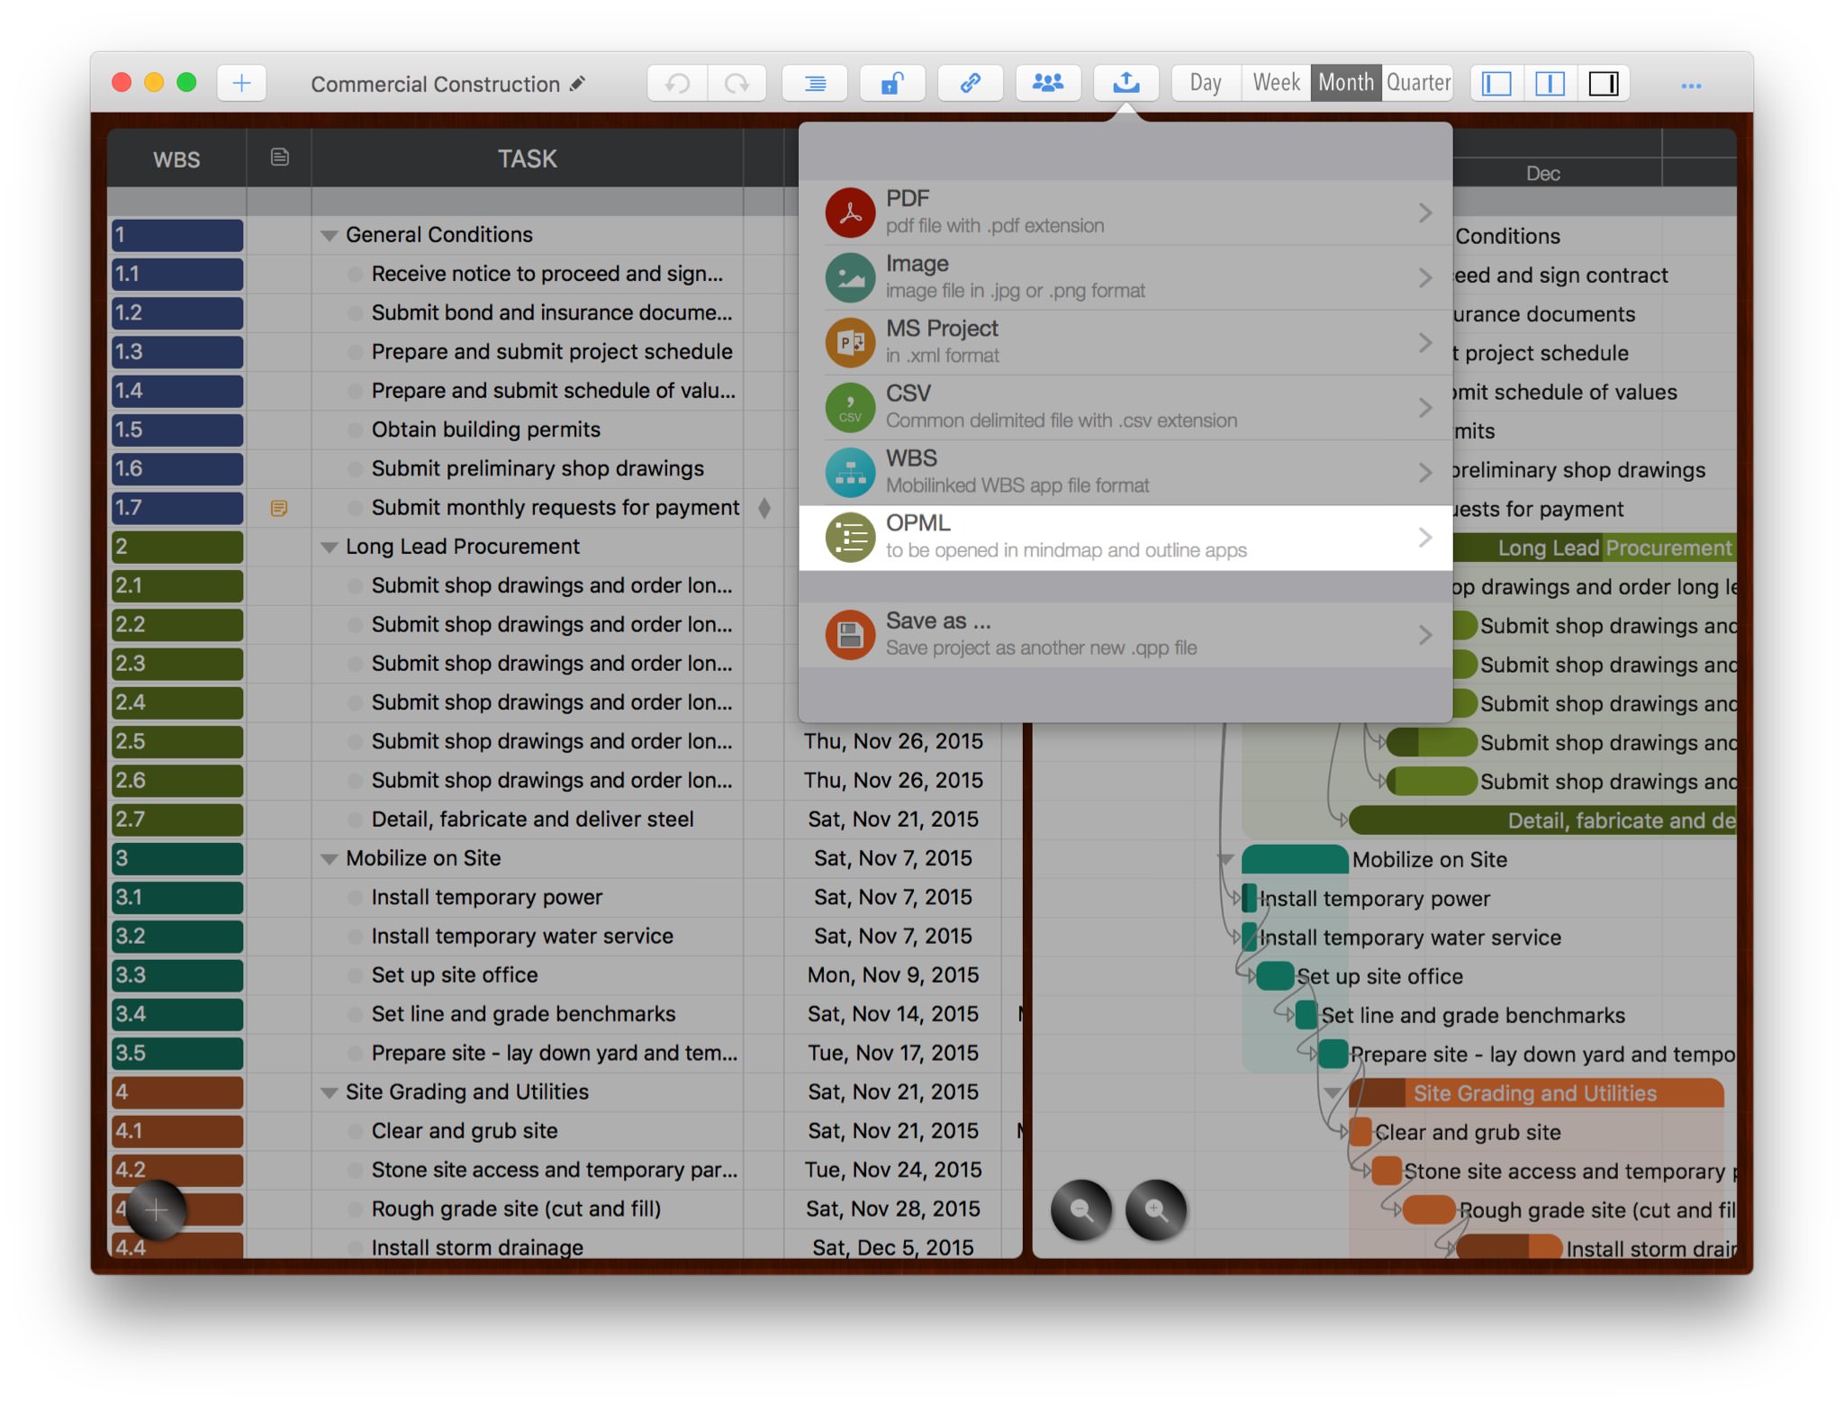Screen dimensions: 1844x1404
Task: Show right panel only layout
Action: (x=1603, y=84)
